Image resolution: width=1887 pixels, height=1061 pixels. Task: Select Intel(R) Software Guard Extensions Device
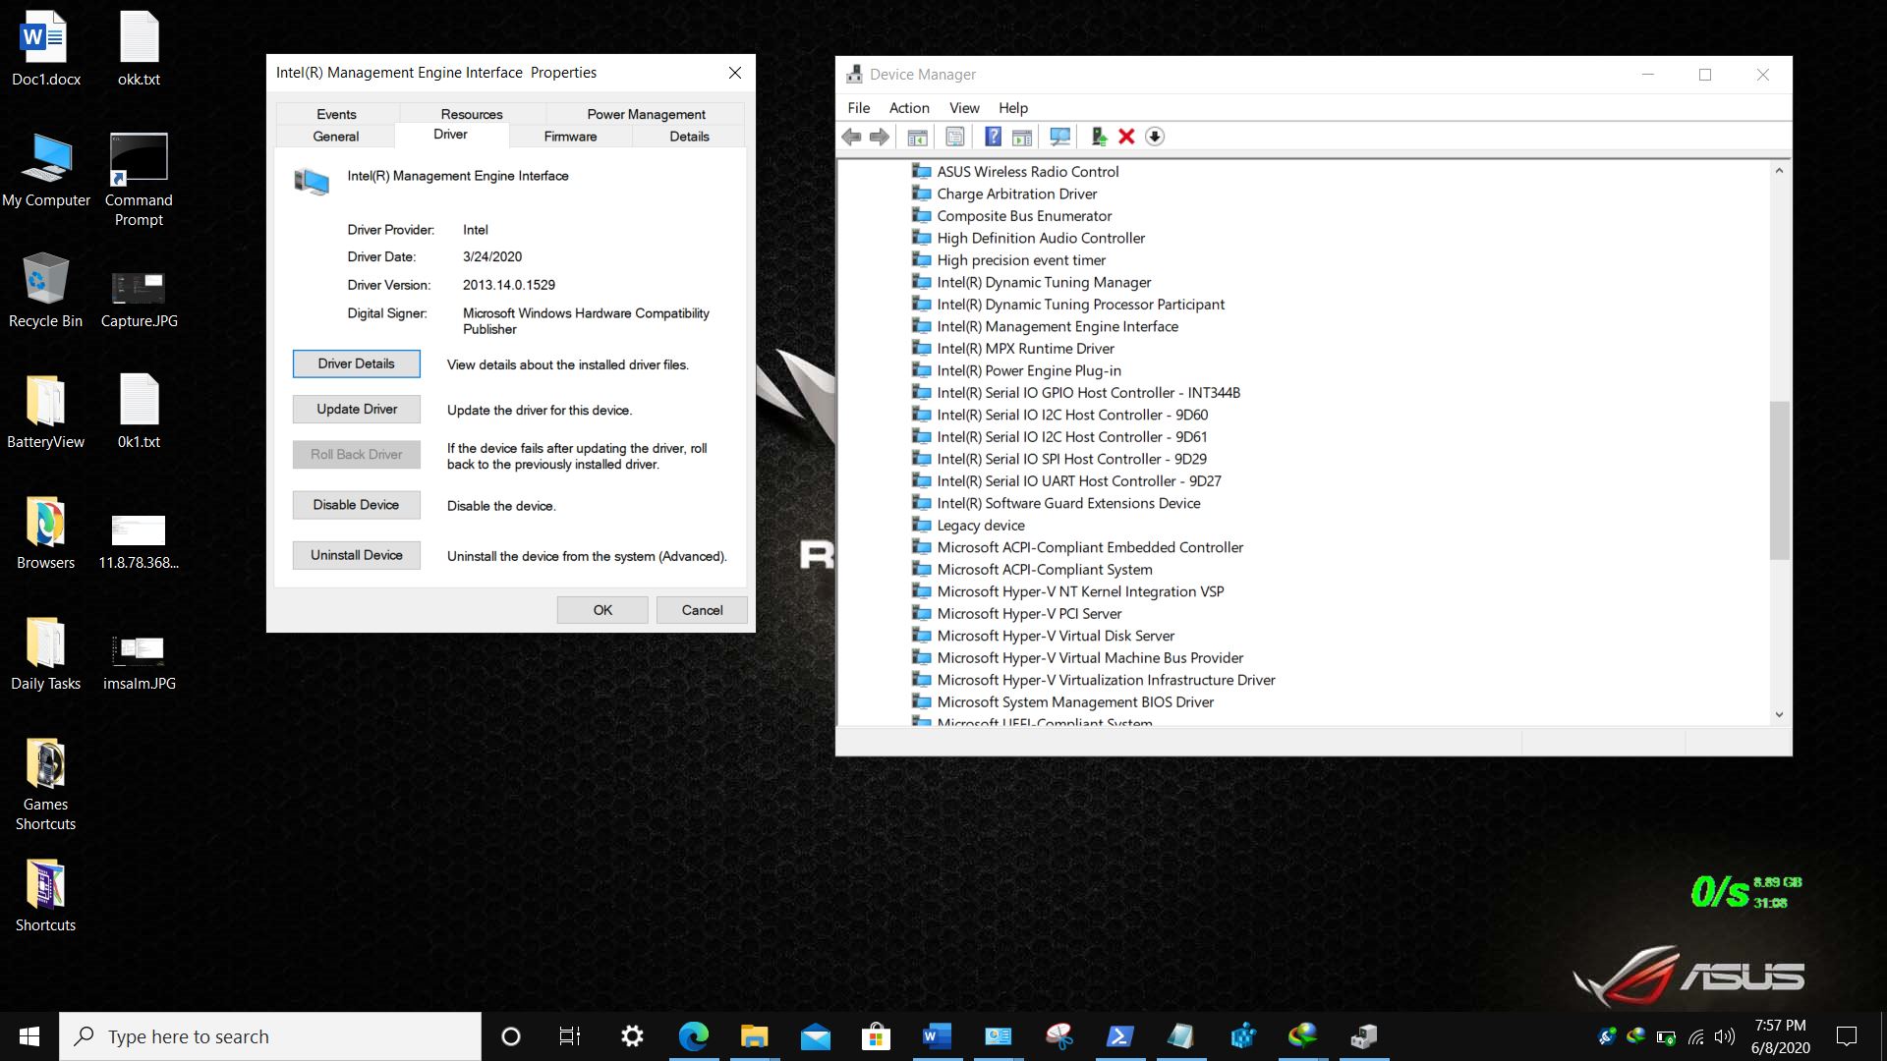tap(1068, 503)
